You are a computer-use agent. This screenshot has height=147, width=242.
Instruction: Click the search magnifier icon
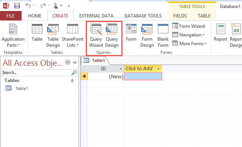(x=74, y=72)
